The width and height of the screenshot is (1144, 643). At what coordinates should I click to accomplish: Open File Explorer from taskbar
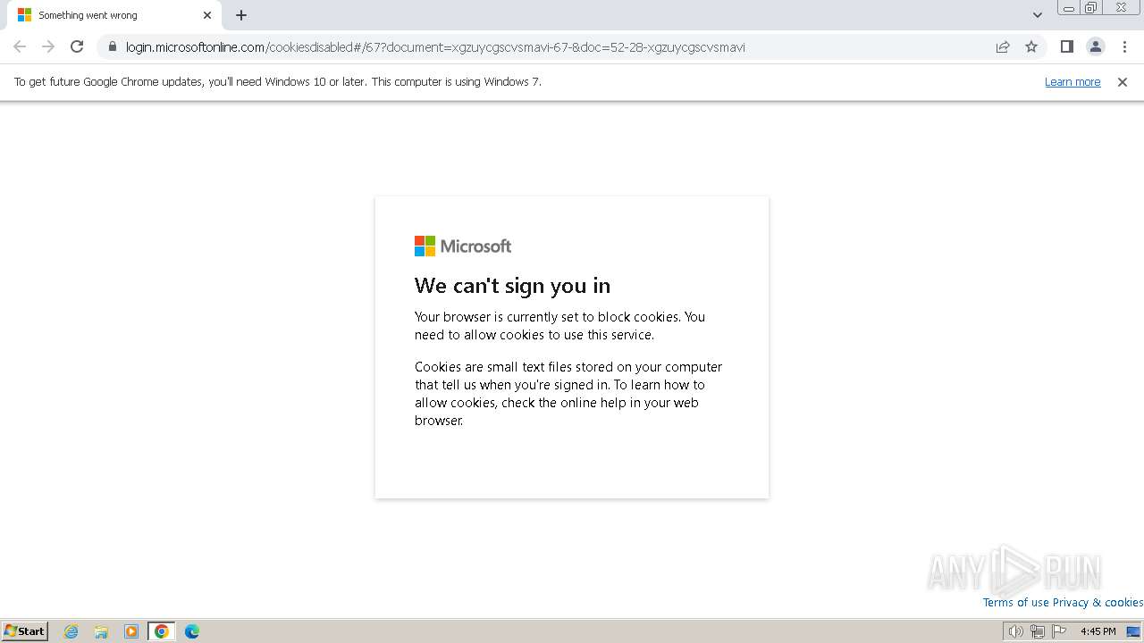[101, 631]
